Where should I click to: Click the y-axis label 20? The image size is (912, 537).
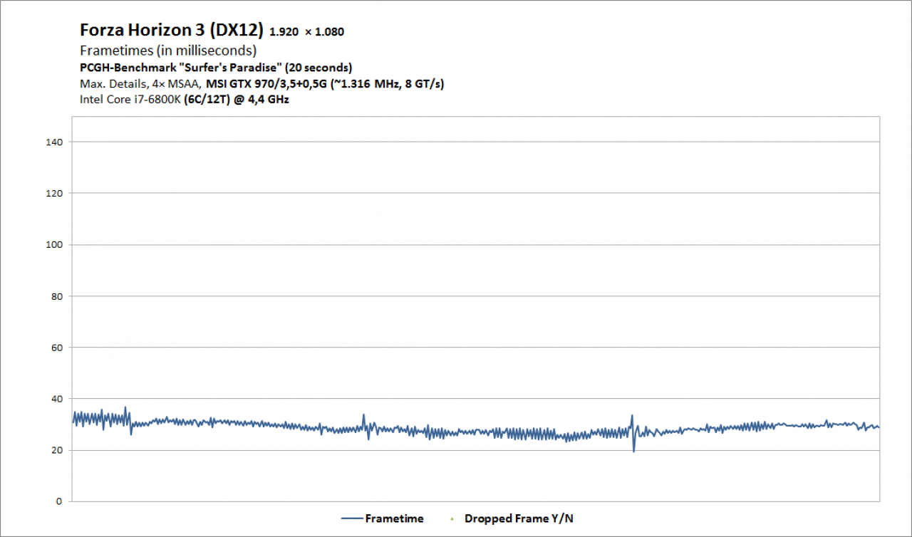[x=58, y=450]
